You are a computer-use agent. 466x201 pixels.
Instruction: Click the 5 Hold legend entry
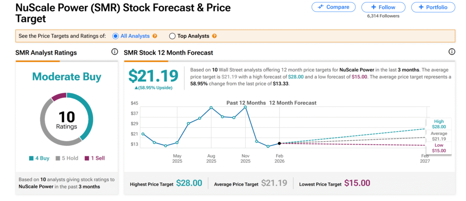67,158
